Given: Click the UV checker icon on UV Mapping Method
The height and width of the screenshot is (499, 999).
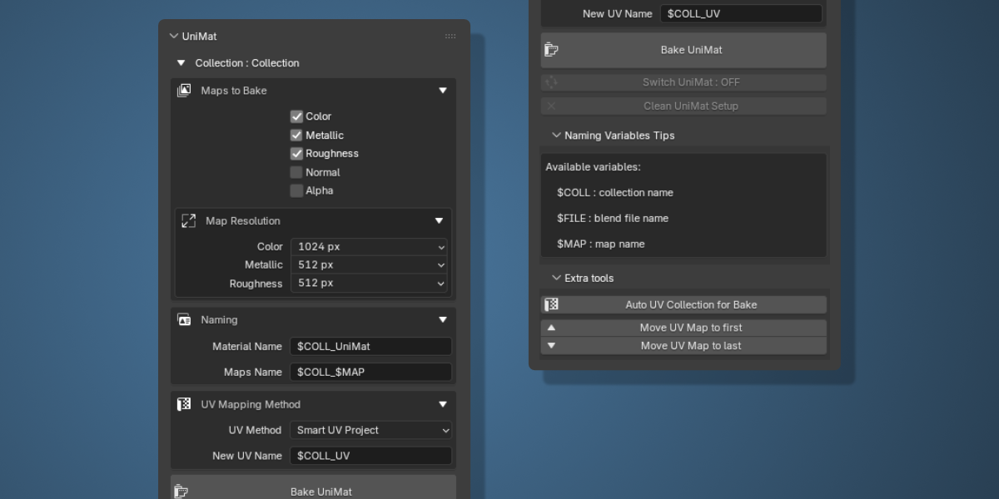Looking at the screenshot, I should click(184, 404).
